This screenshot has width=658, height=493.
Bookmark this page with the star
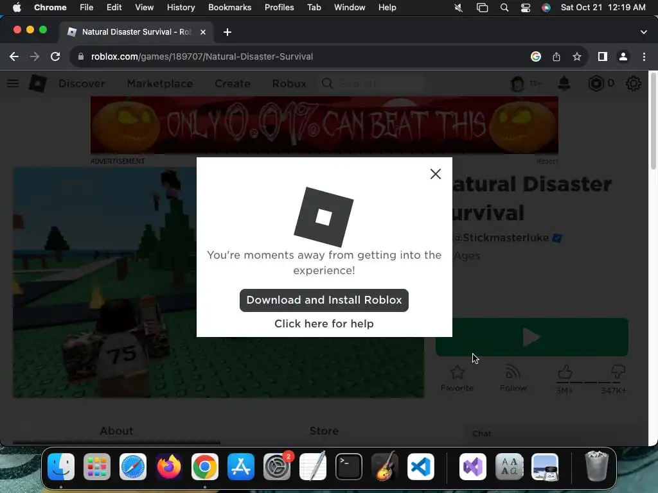pyautogui.click(x=577, y=56)
